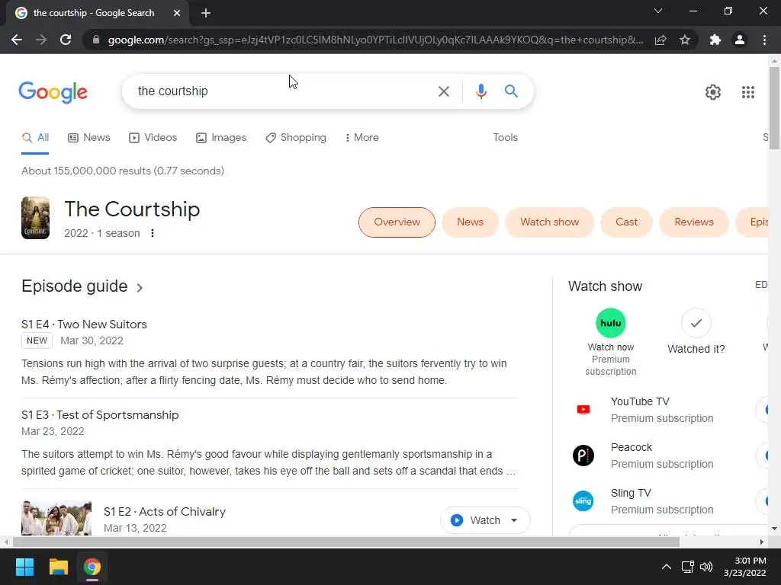Click the scrollbar down arrow
This screenshot has width=781, height=585.
(x=774, y=529)
